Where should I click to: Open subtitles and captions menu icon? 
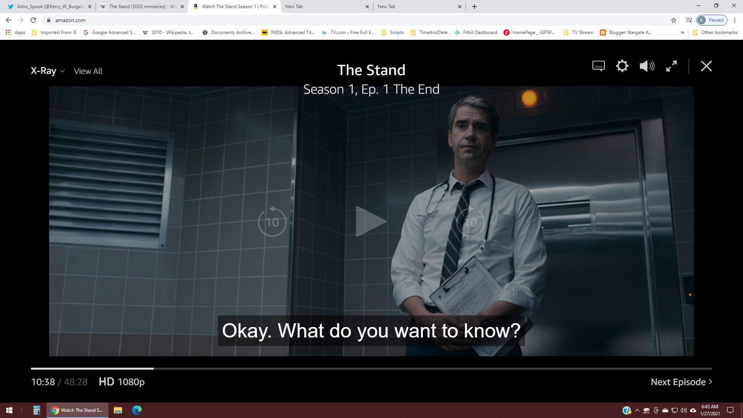(598, 66)
